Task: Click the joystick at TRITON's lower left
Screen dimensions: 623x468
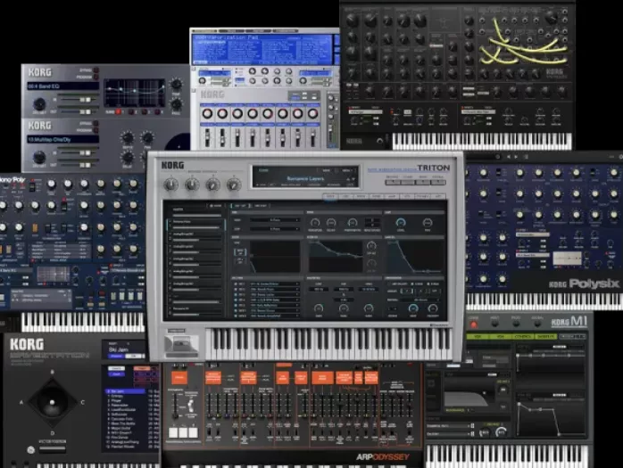Action: [x=181, y=345]
